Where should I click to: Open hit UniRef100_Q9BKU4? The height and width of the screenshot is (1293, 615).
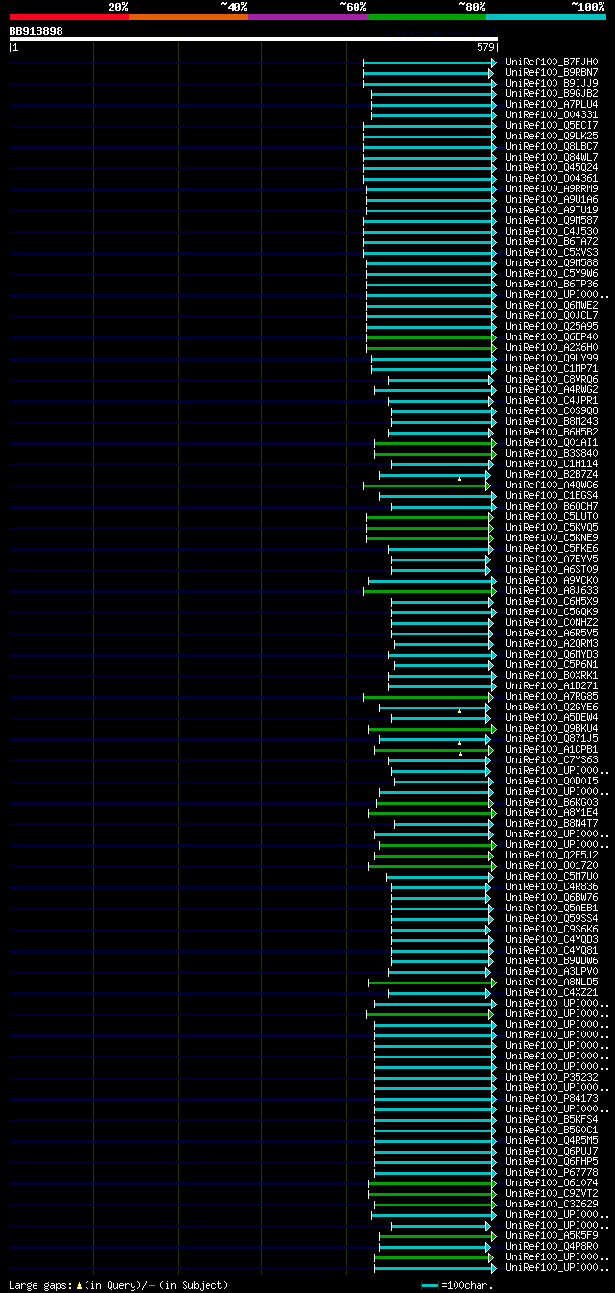point(552,728)
